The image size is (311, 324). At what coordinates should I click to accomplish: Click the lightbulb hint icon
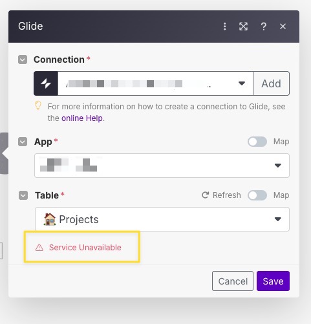38,106
